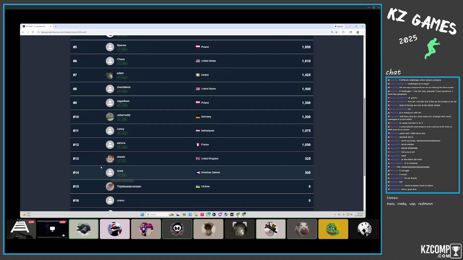463x260 pixels.
Task: Open the Chrome side panel icon
Action: (x=350, y=32)
